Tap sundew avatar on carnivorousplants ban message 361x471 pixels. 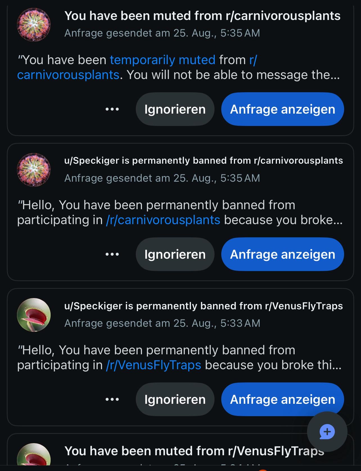(34, 170)
